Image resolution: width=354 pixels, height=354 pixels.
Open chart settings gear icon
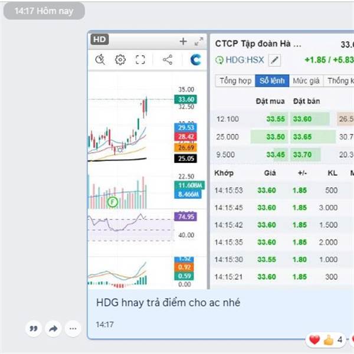click(x=120, y=60)
